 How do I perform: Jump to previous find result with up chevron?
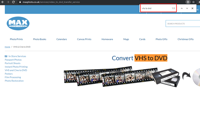[182, 8]
